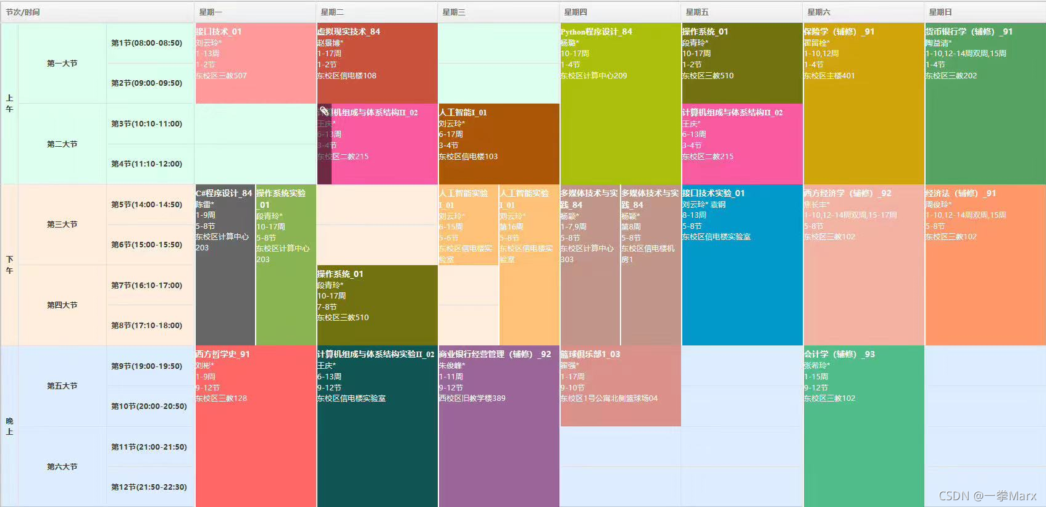Click the 第12节(21:50-22:30) time slot

[x=149, y=487]
